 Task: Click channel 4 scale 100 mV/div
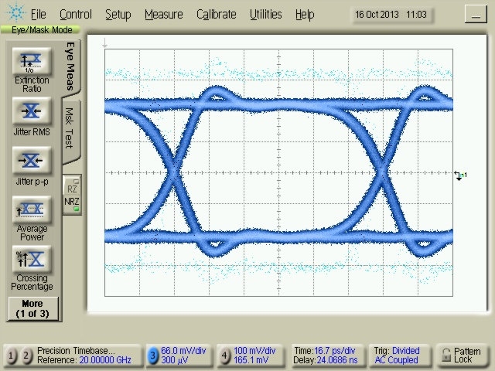(254, 350)
